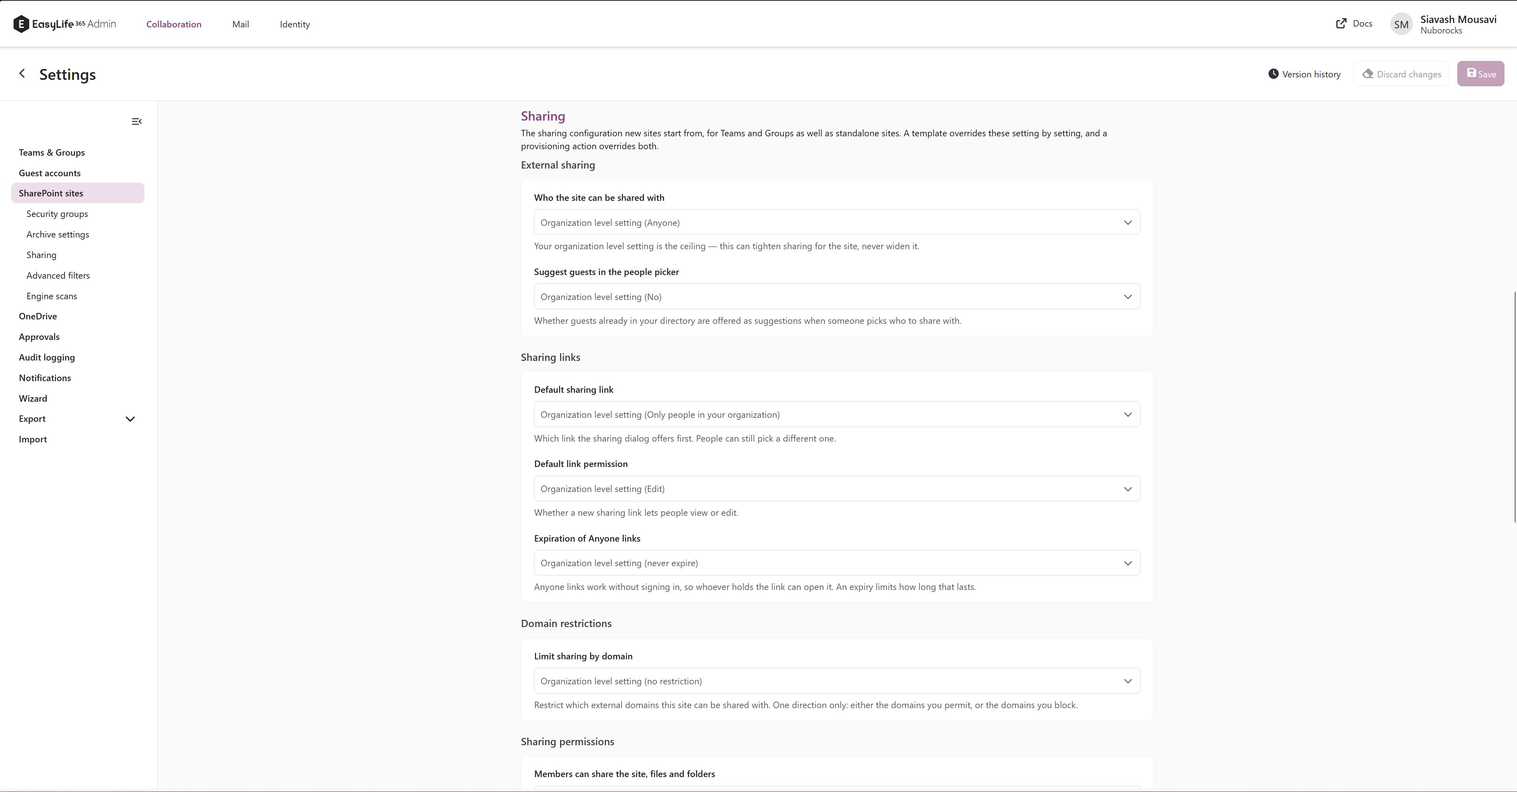Click the Version history clock icon
1517x792 pixels.
pyautogui.click(x=1273, y=74)
